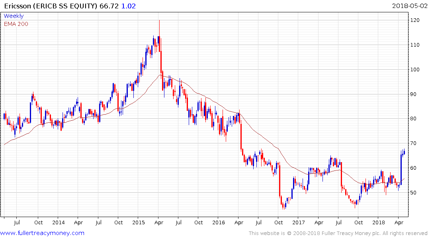Click the 110 price axis label

click(x=415, y=45)
